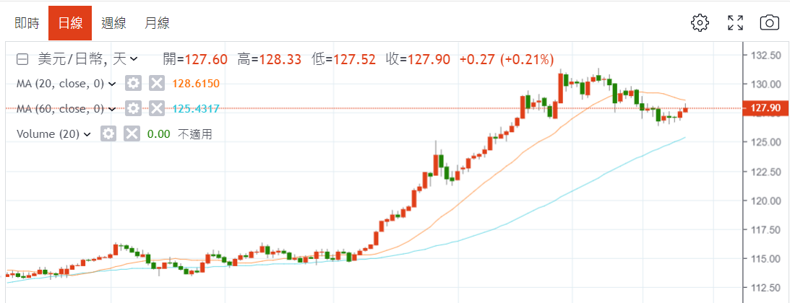The image size is (790, 303).
Task: Remove the MA 20 indicator
Action: [156, 84]
